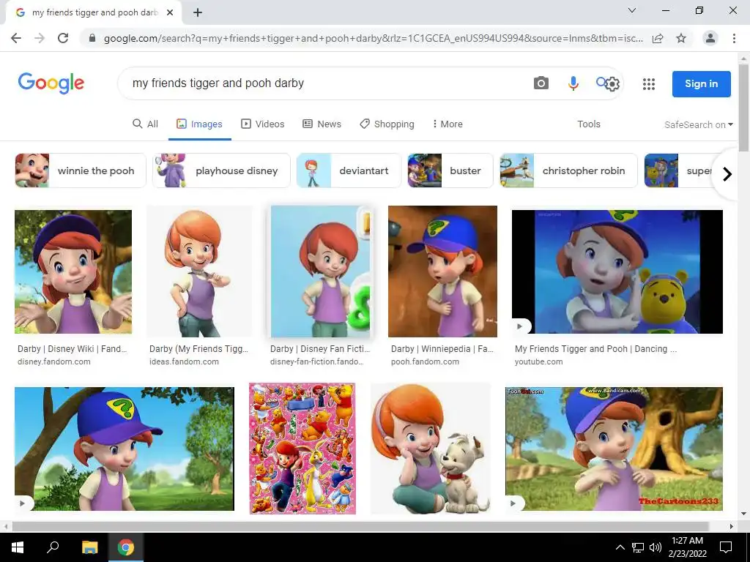Image resolution: width=750 pixels, height=562 pixels.
Task: Click the browser forward arrow
Action: (40, 38)
